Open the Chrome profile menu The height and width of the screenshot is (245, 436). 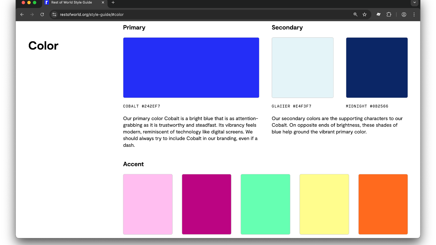pos(404,14)
